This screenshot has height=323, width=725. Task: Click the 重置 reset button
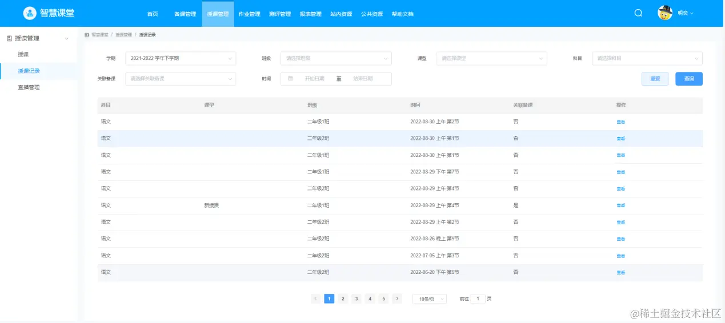click(x=655, y=79)
